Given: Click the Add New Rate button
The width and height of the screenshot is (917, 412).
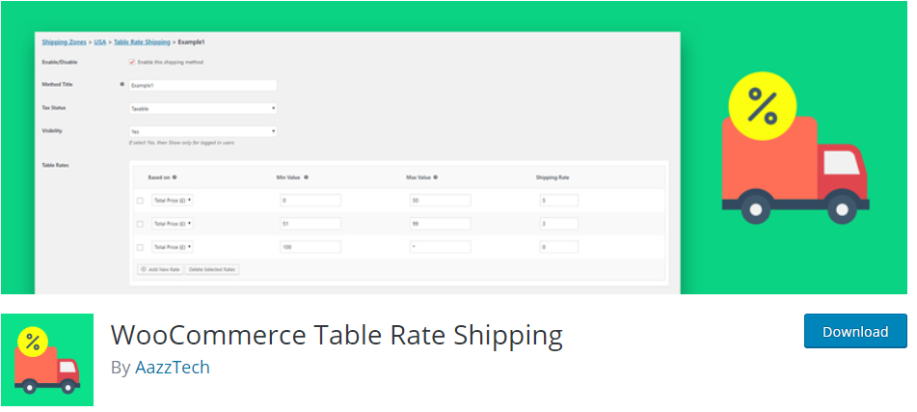Looking at the screenshot, I should point(160,269).
